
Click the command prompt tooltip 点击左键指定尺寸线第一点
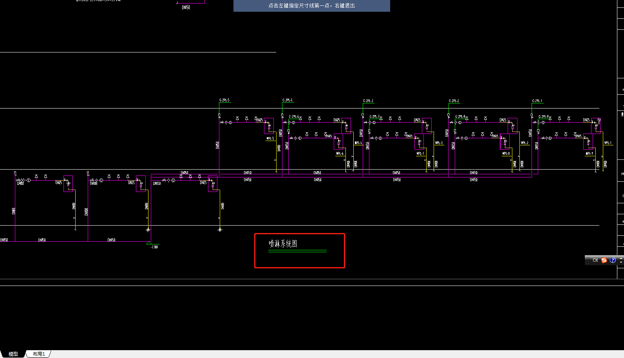[312, 6]
